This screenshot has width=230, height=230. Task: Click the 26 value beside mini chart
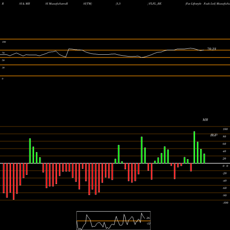(148, 218)
